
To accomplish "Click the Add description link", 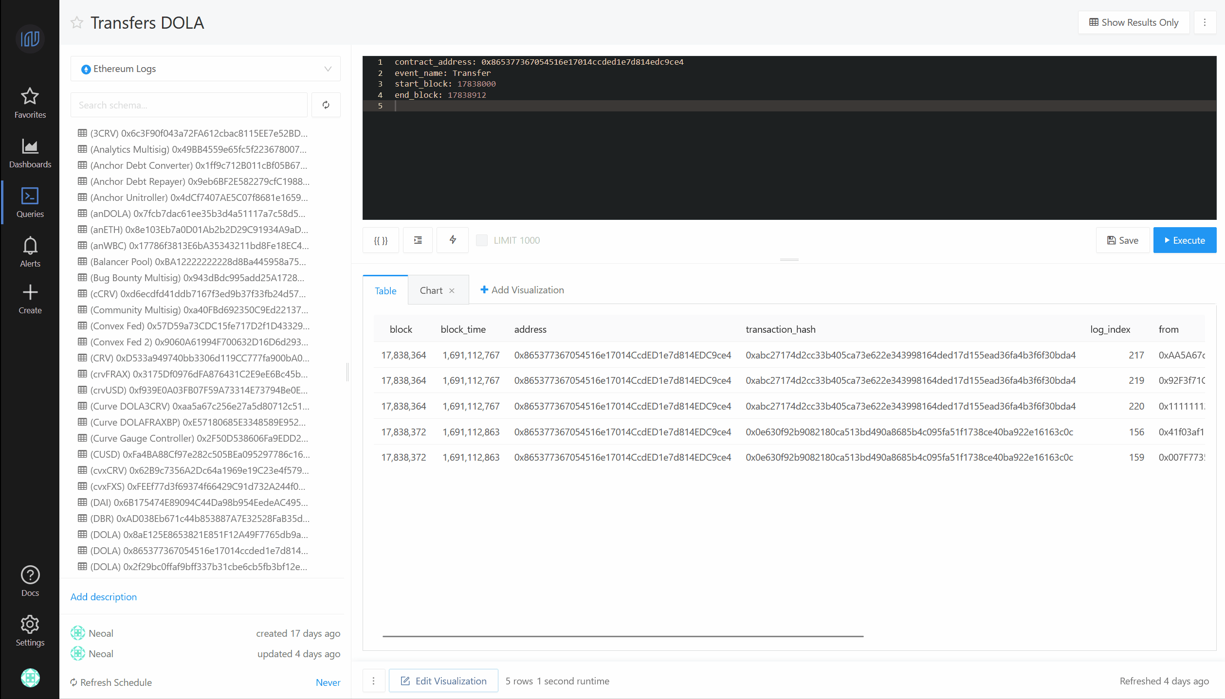I will pos(103,597).
